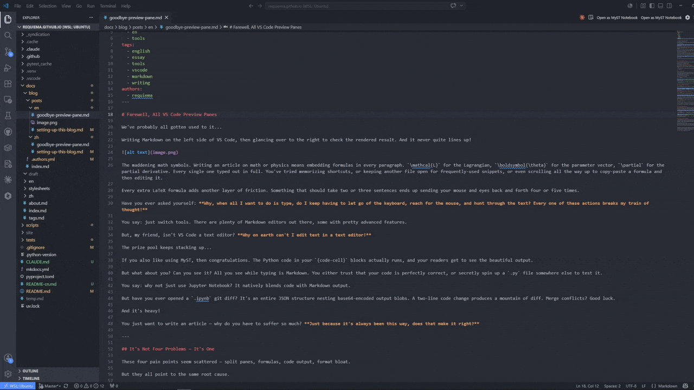This screenshot has width=694, height=390.
Task: Expand the tests folder
Action: coord(57,240)
